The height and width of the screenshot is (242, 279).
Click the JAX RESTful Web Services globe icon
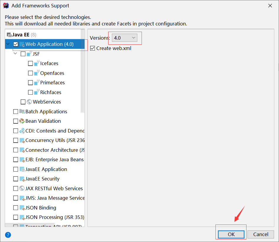[22, 188]
